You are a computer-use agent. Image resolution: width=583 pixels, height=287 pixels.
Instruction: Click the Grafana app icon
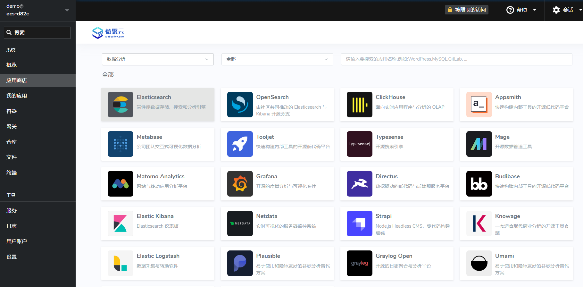pyautogui.click(x=240, y=184)
